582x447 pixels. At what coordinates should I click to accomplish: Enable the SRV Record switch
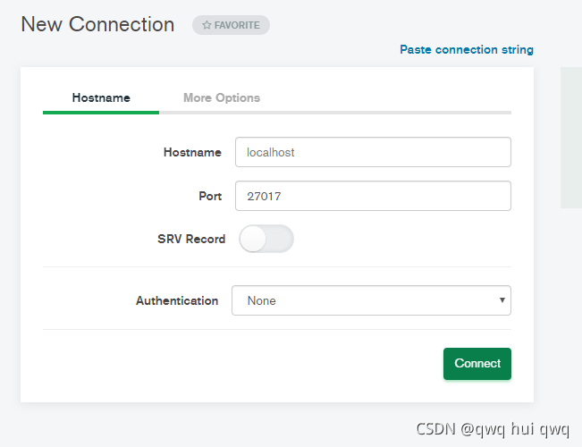[x=266, y=239]
